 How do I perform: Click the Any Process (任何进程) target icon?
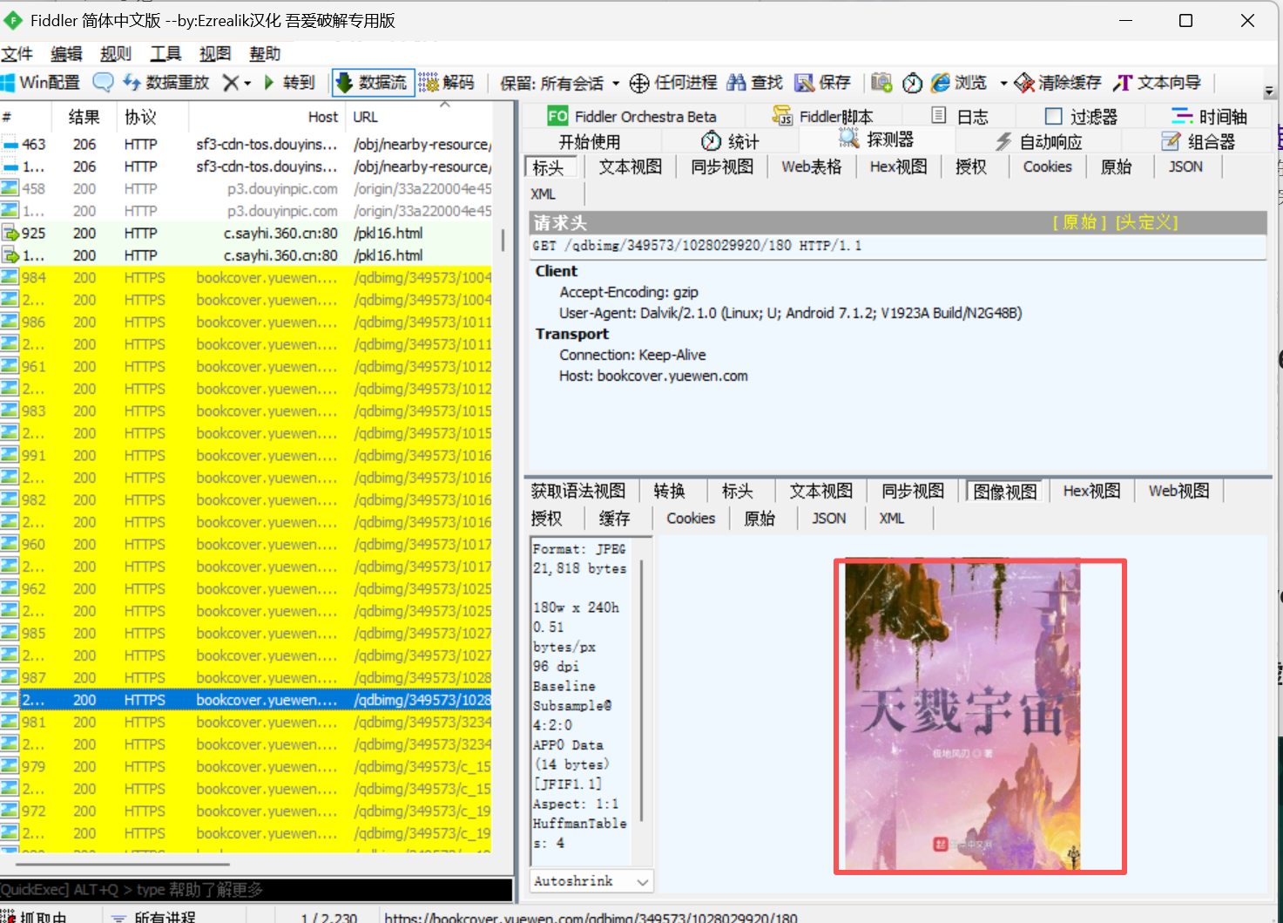pos(639,83)
